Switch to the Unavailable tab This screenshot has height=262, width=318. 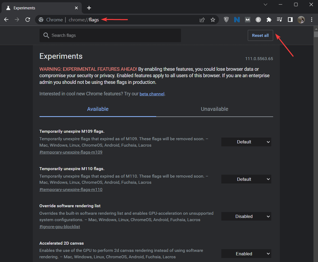(214, 109)
